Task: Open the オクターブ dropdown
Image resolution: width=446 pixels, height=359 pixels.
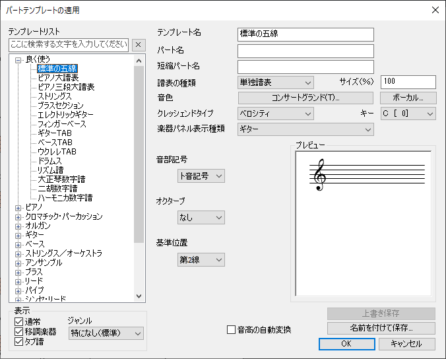Action: click(201, 217)
